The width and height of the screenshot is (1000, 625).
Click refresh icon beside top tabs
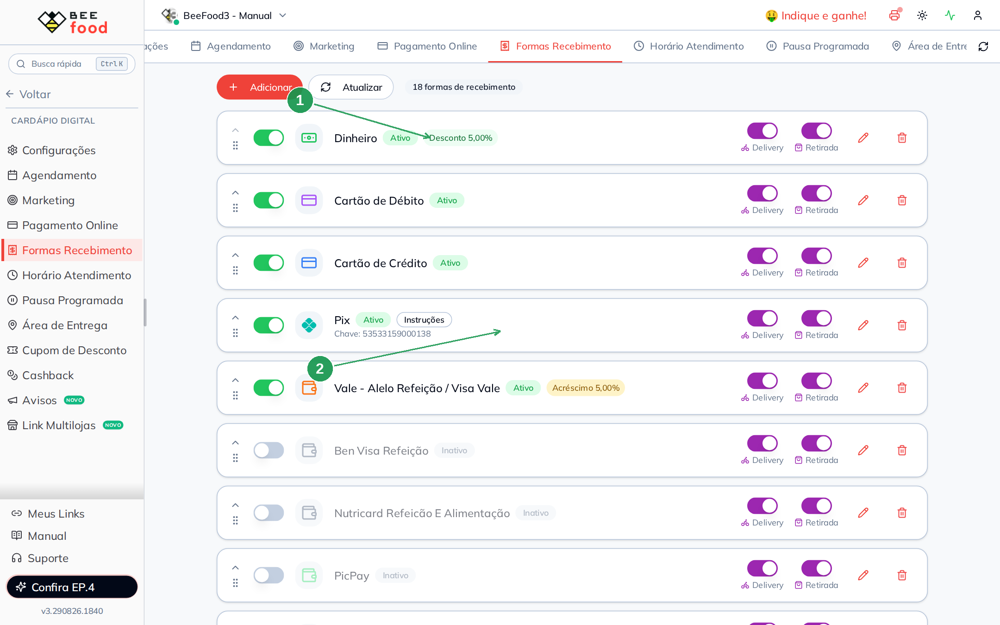(x=983, y=46)
